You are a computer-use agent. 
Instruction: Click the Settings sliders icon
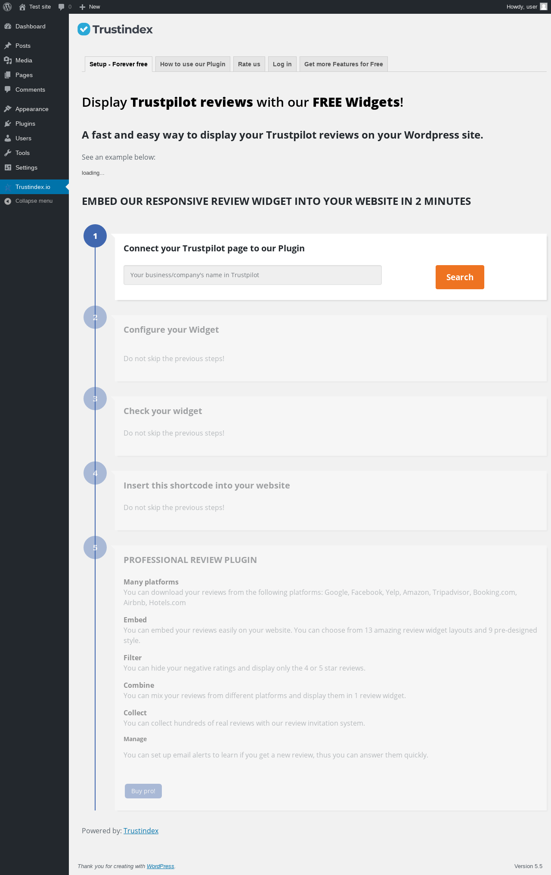(x=8, y=167)
